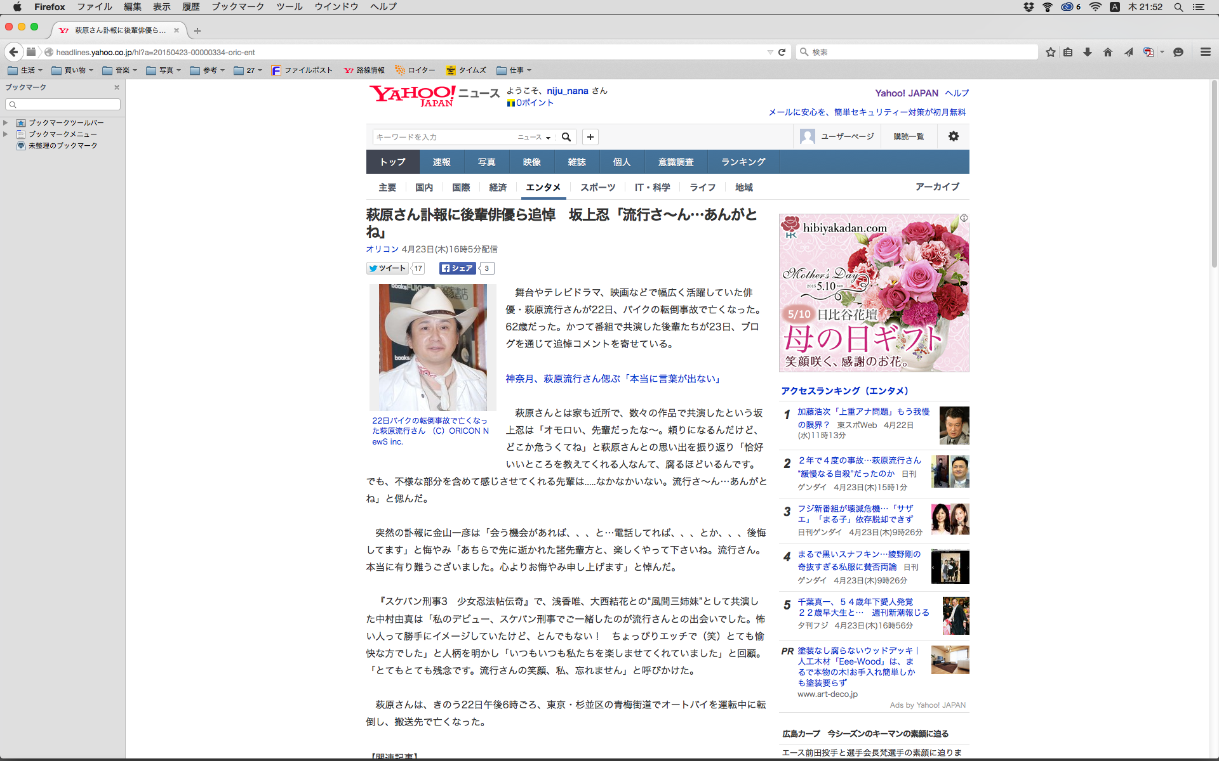Close the bookmarks sidebar panel
The image size is (1219, 761).
117,88
